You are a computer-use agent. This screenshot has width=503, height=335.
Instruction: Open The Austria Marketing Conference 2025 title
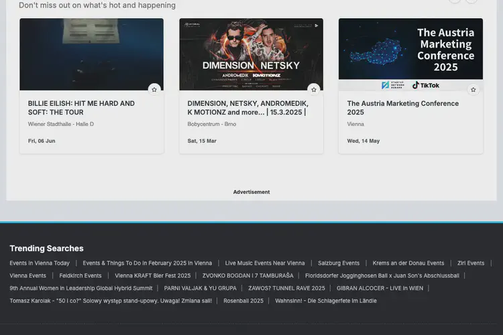403,108
